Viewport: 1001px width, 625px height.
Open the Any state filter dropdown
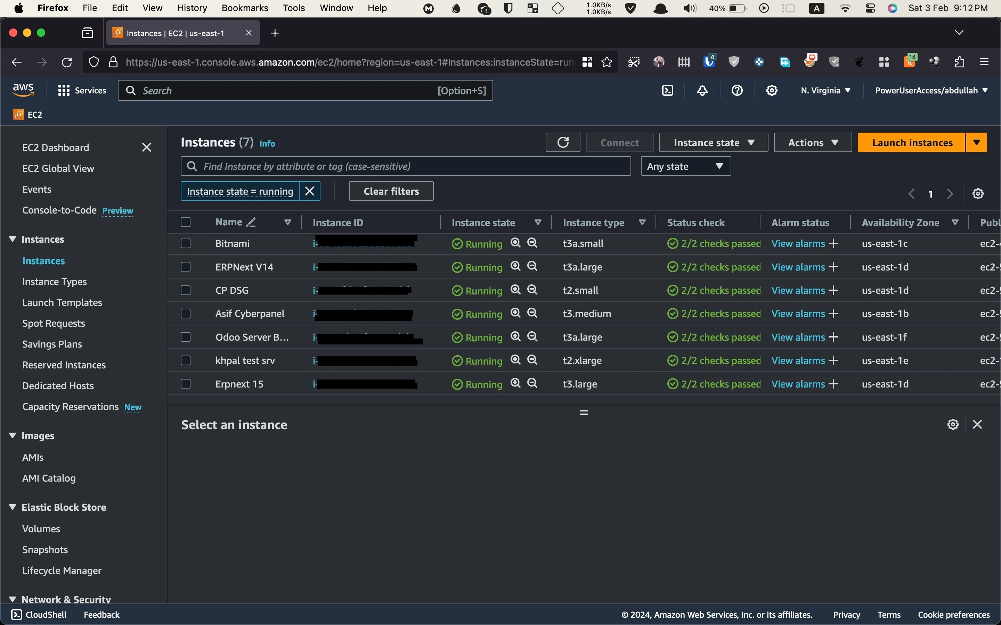coord(686,166)
